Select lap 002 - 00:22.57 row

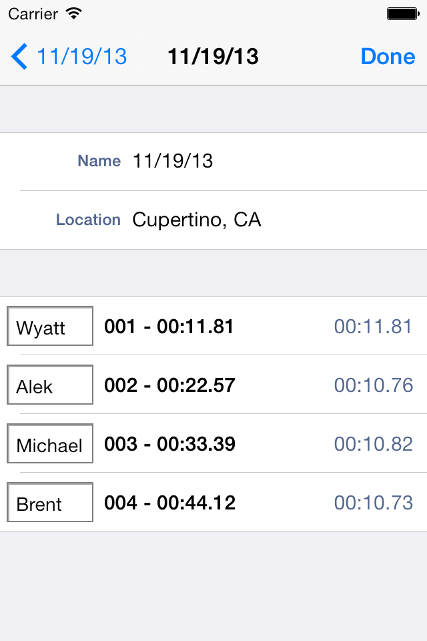[213, 385]
